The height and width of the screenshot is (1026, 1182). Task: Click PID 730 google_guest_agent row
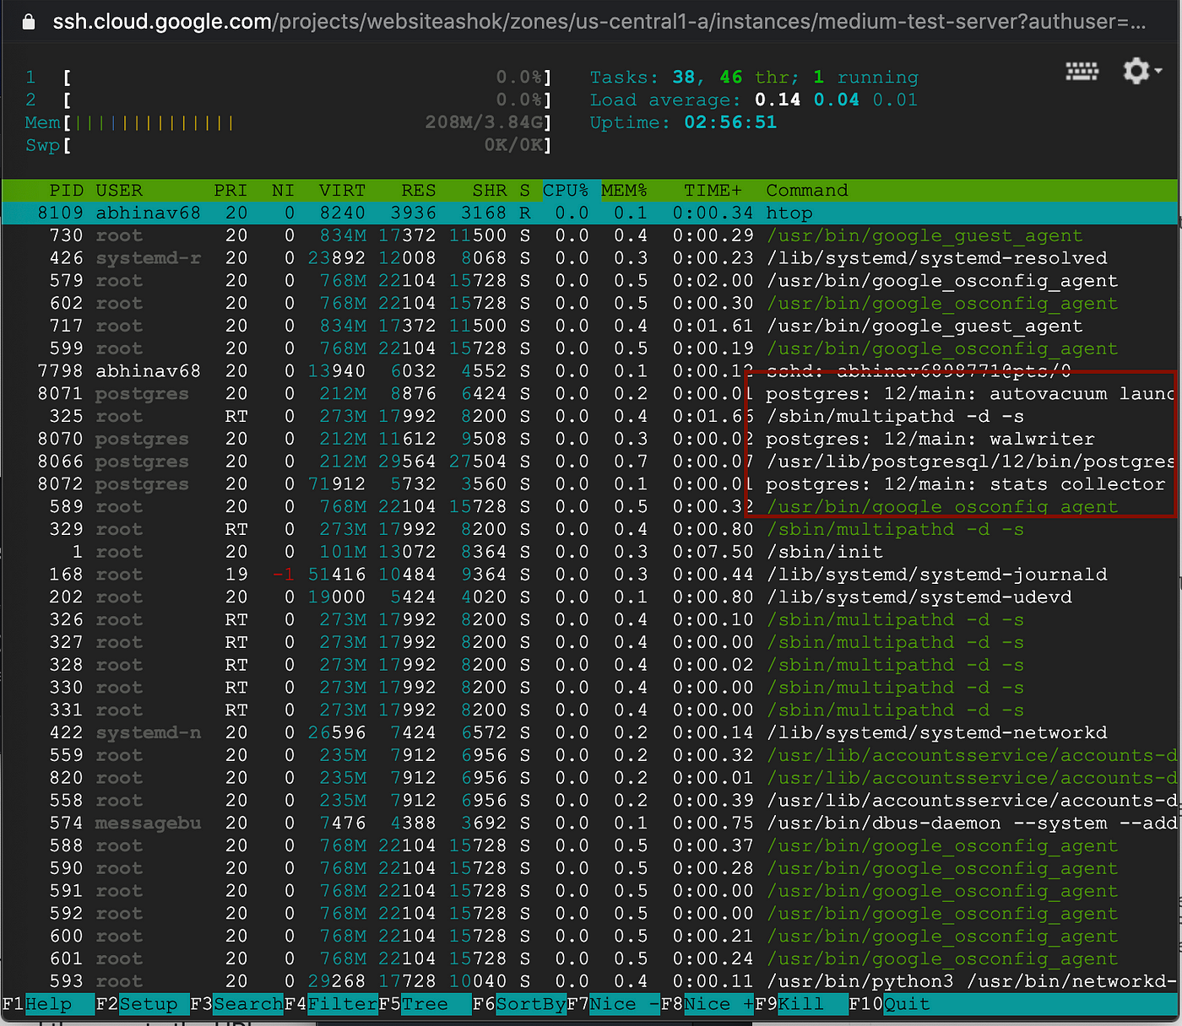point(589,235)
